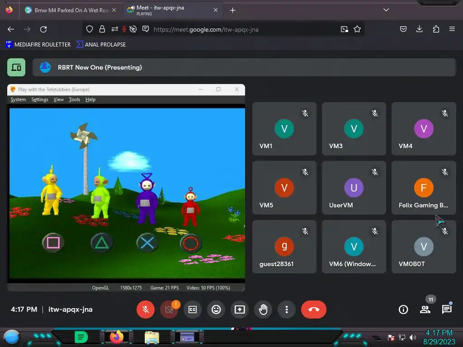Open Help menu in emulator window

pos(90,100)
